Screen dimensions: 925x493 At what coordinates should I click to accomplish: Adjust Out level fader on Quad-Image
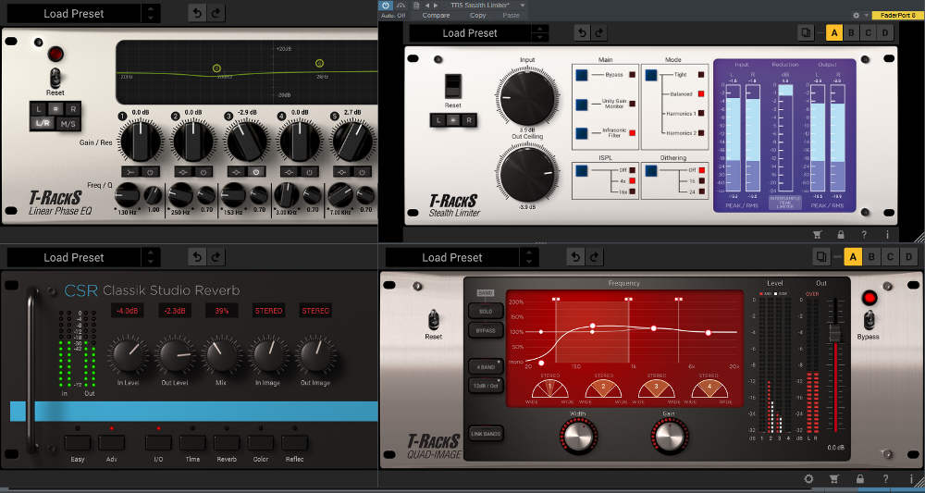click(x=834, y=333)
